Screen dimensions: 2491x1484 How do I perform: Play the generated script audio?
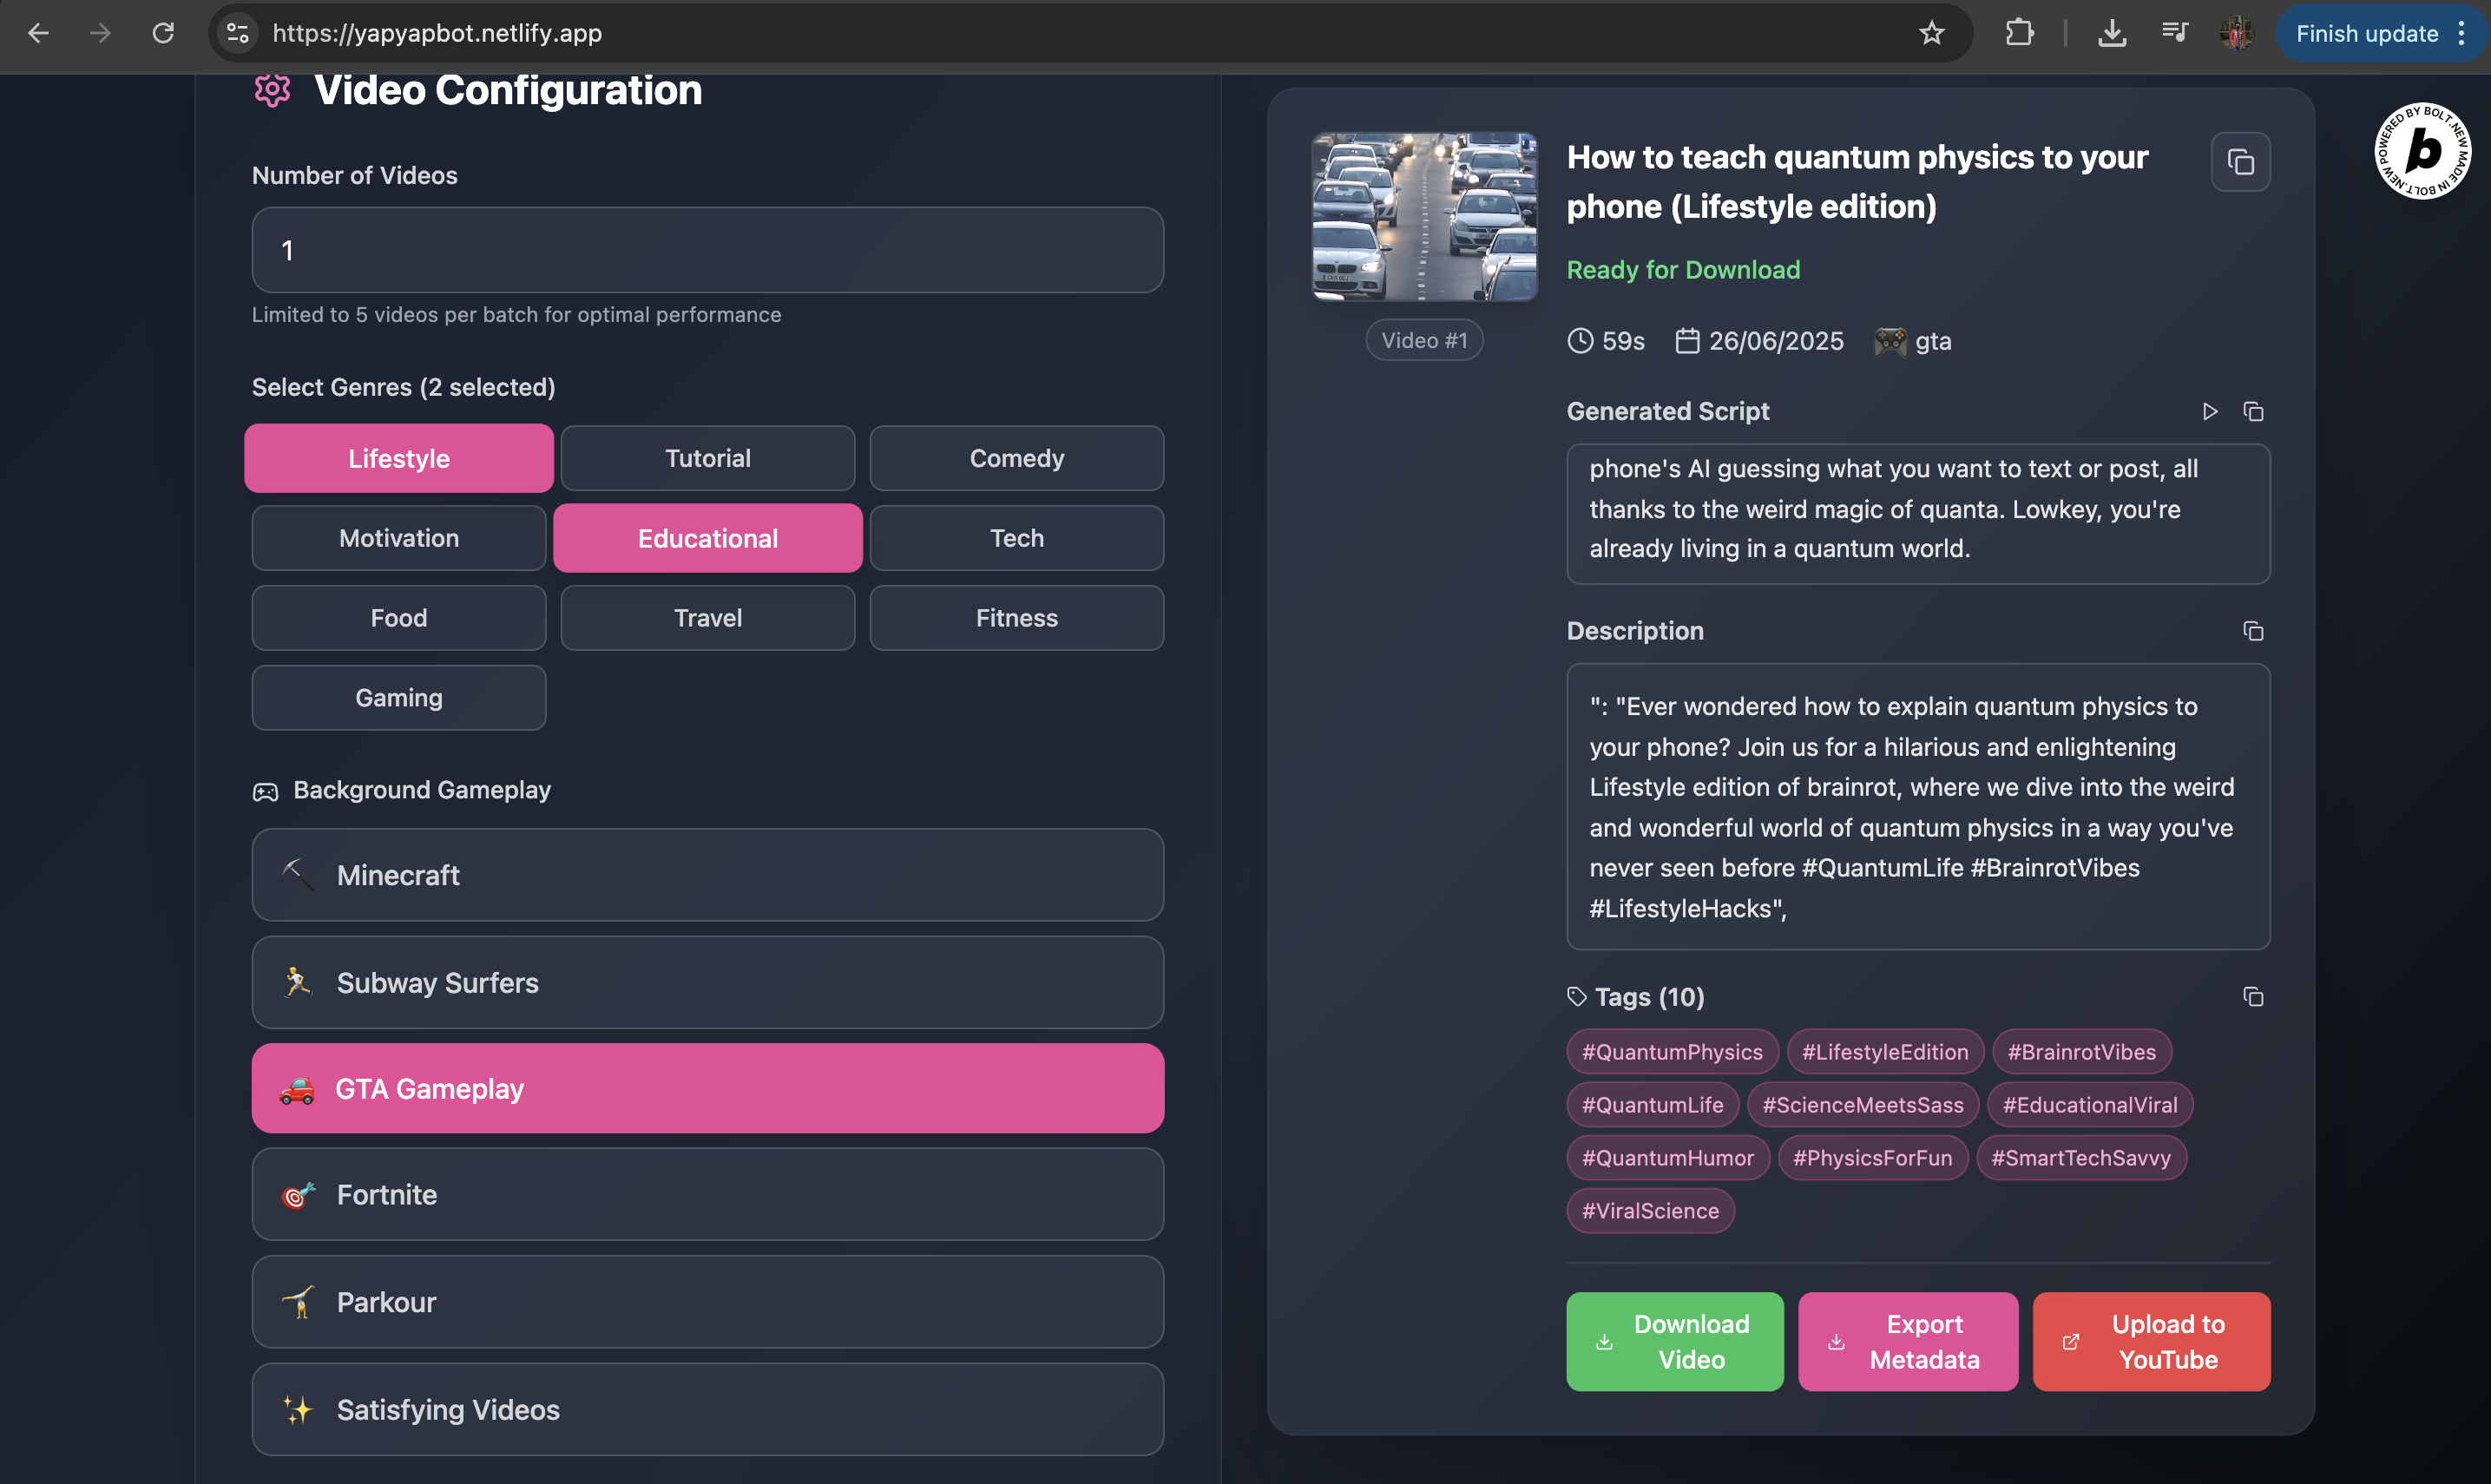tap(2209, 412)
